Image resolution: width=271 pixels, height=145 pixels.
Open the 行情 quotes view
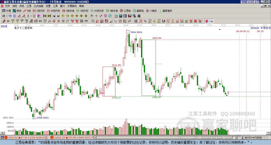(6, 11)
